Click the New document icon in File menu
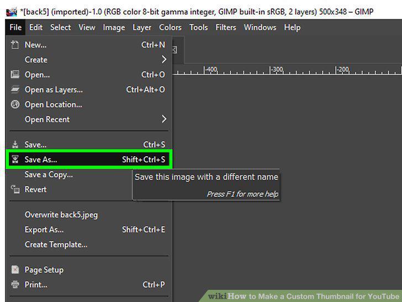This screenshot has width=402, height=302. pyautogui.click(x=15, y=45)
